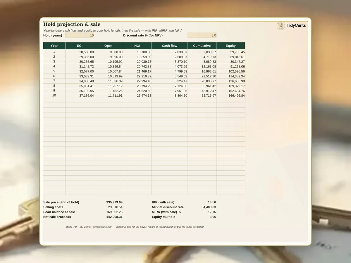The height and width of the screenshot is (263, 351).
Task: Click Cumulative cell 22,512.30
Action: click(x=202, y=76)
